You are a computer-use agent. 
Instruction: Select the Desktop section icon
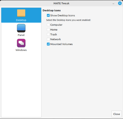21,13
